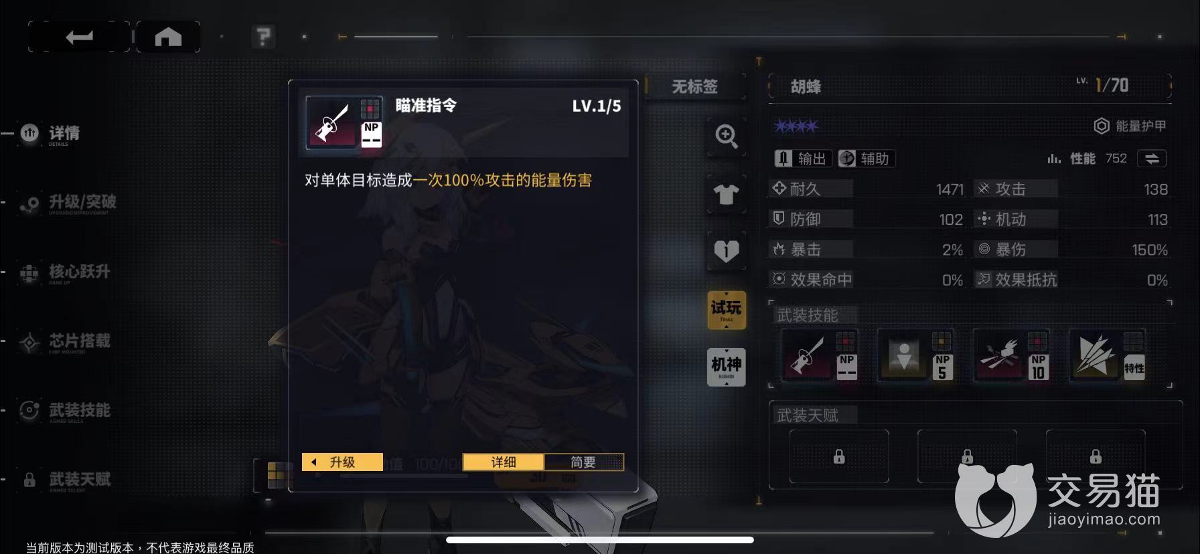
Task: Select the 特性 trait skill icon
Action: 1108,356
